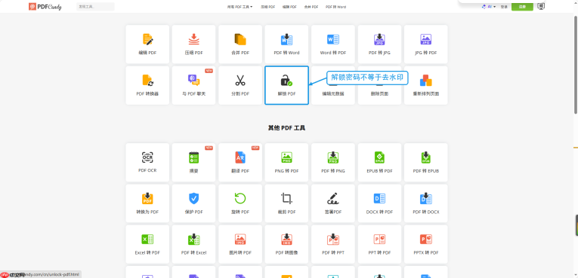
Task: Choose the 图片转 PDF icon
Action: click(240, 240)
